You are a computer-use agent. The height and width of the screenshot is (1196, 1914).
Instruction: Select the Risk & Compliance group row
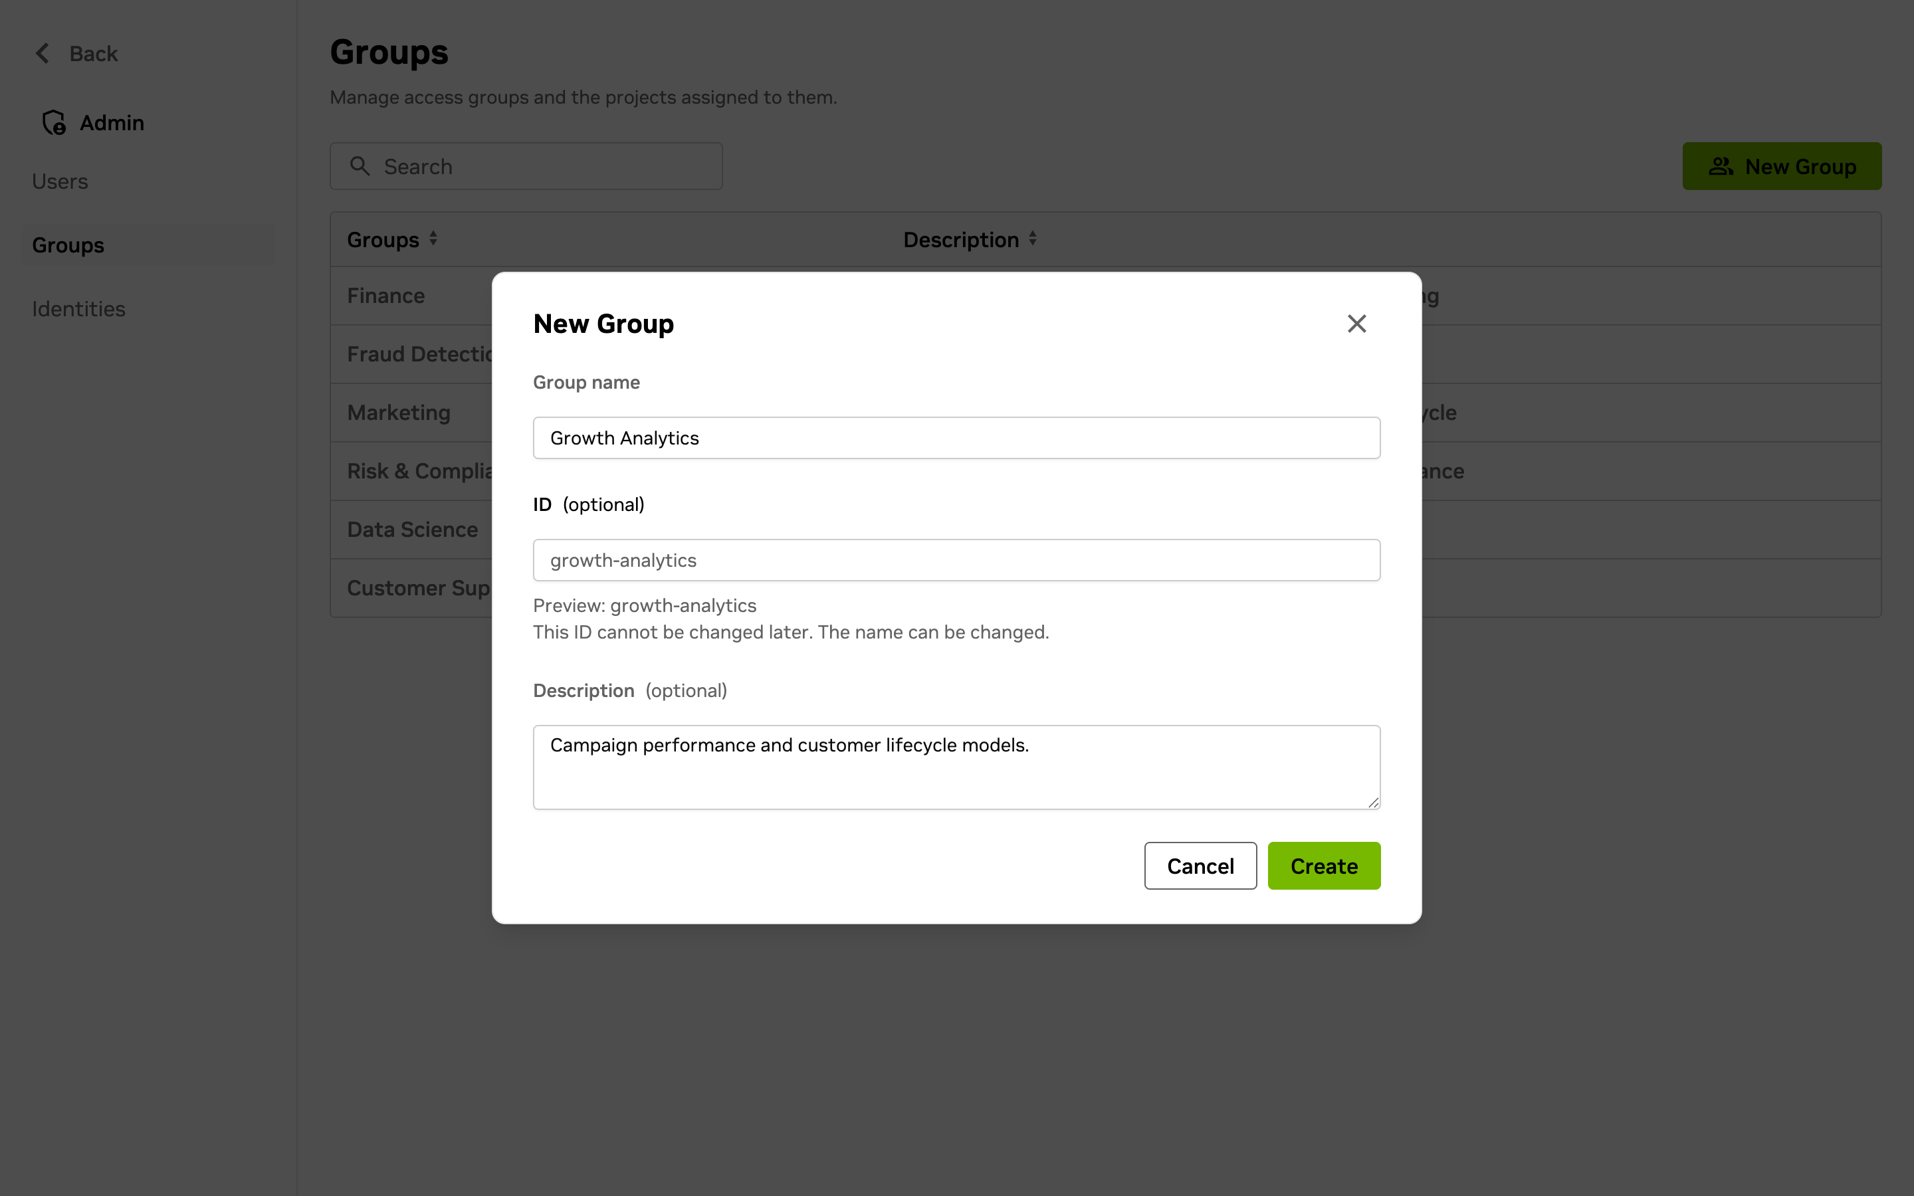click(1106, 472)
